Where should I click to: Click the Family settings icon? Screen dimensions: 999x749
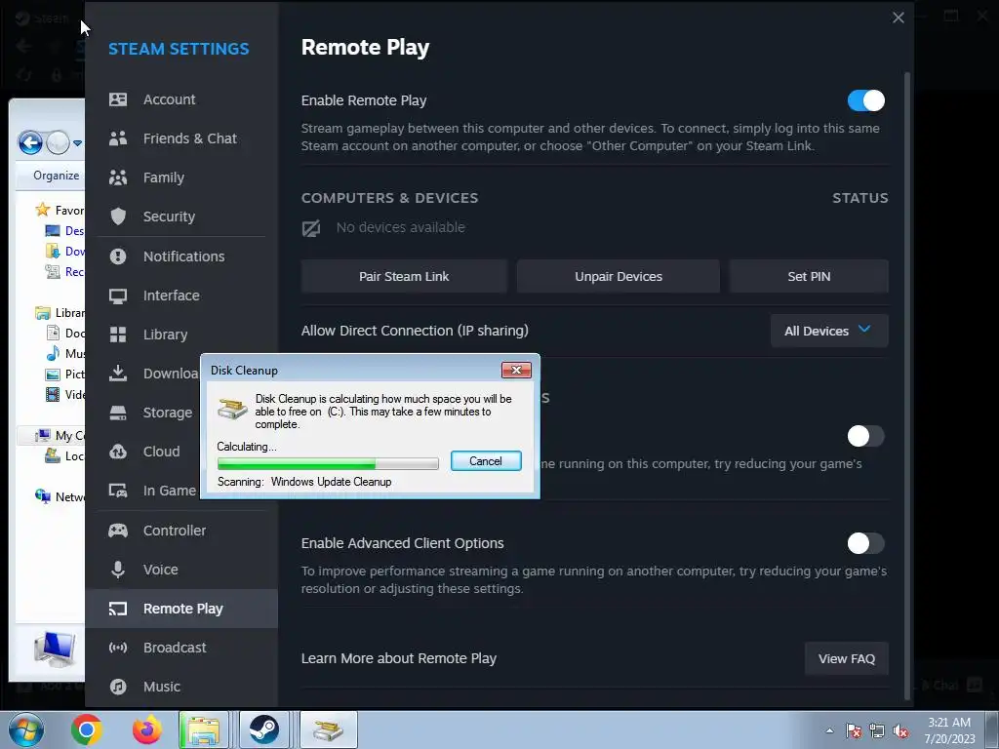coord(118,177)
